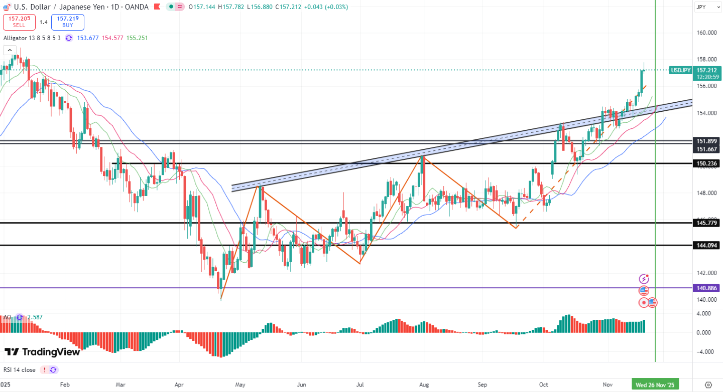This screenshot has width=723, height=392.
Task: Click the red flag icon beside OANDA
Action: click(x=157, y=7)
